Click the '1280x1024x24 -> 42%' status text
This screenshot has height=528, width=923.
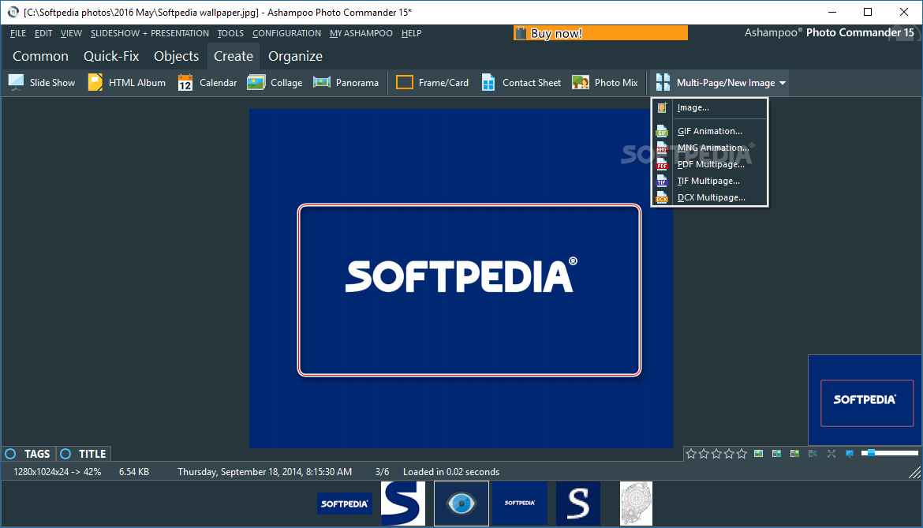coord(57,472)
